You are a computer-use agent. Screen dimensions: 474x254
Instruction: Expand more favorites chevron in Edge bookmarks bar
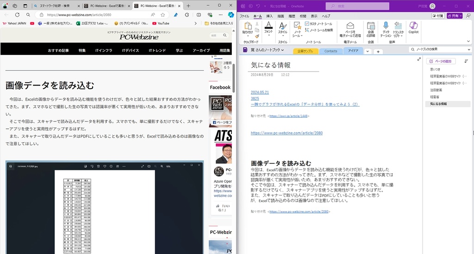pos(195,23)
